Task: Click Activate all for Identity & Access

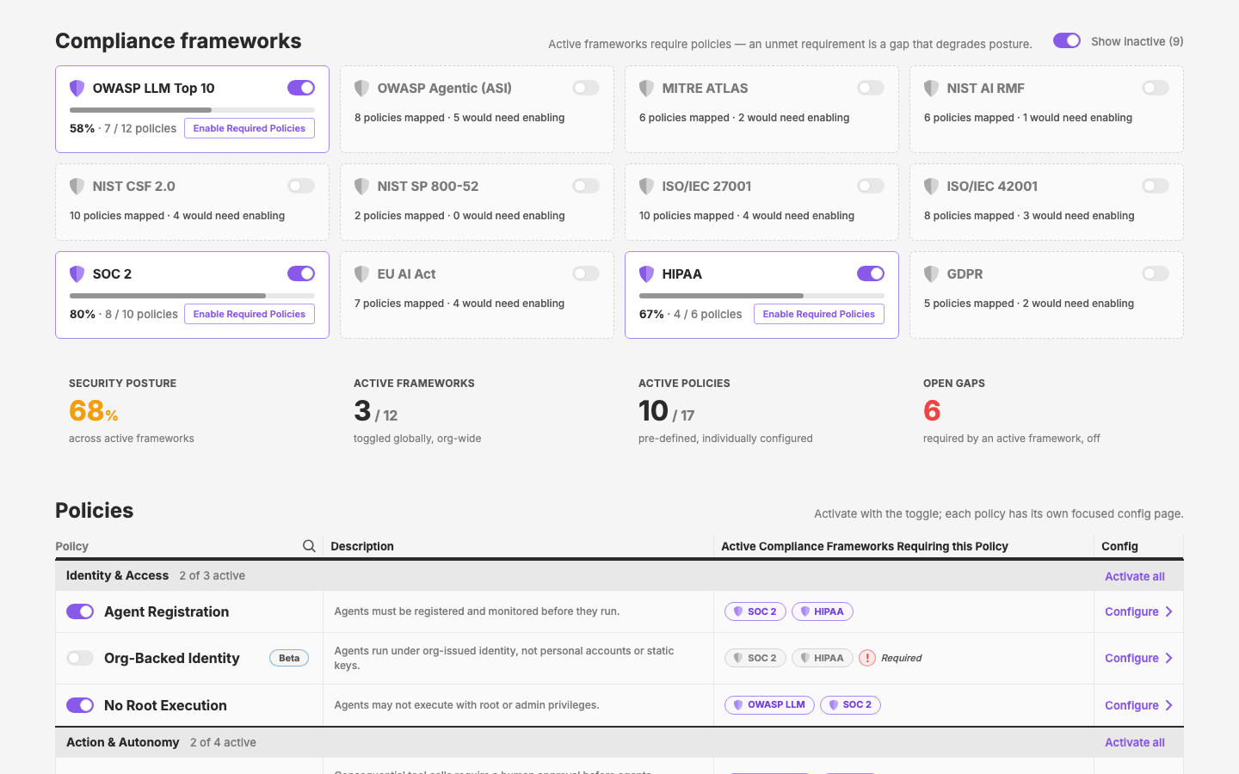Action: (1135, 576)
